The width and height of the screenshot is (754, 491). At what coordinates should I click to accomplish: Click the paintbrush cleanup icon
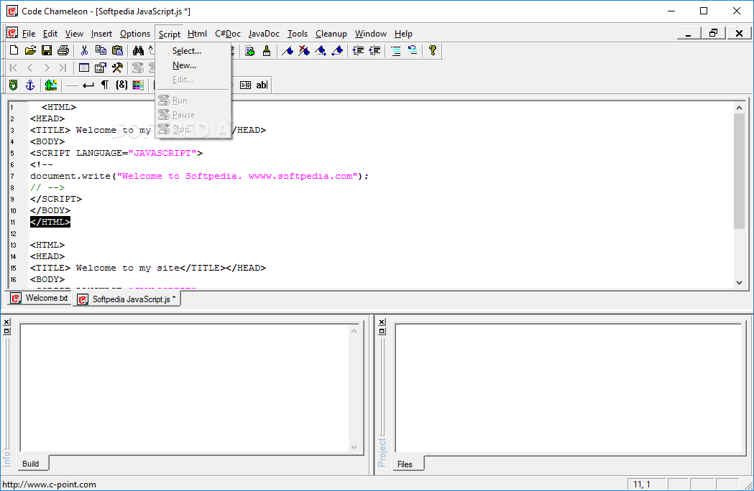(267, 50)
